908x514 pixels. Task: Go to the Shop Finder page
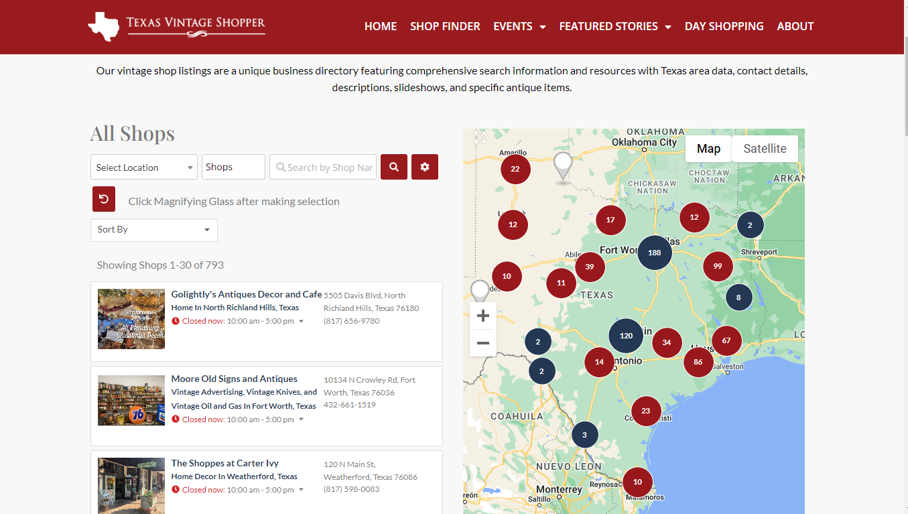click(445, 26)
